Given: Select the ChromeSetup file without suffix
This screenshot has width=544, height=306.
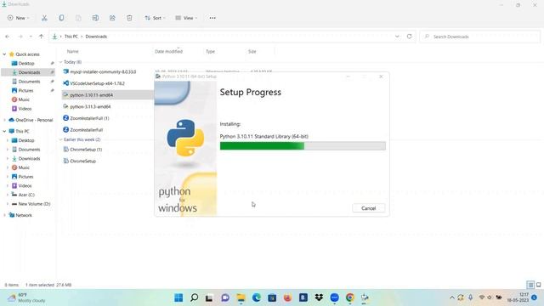Looking at the screenshot, I should pos(80,161).
